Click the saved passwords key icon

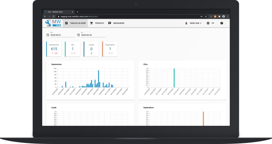(201, 16)
